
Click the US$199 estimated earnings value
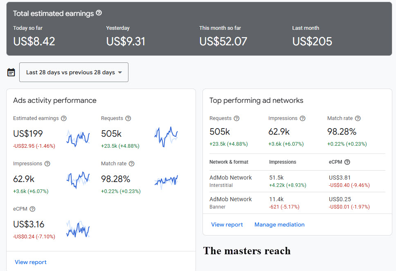tap(28, 134)
